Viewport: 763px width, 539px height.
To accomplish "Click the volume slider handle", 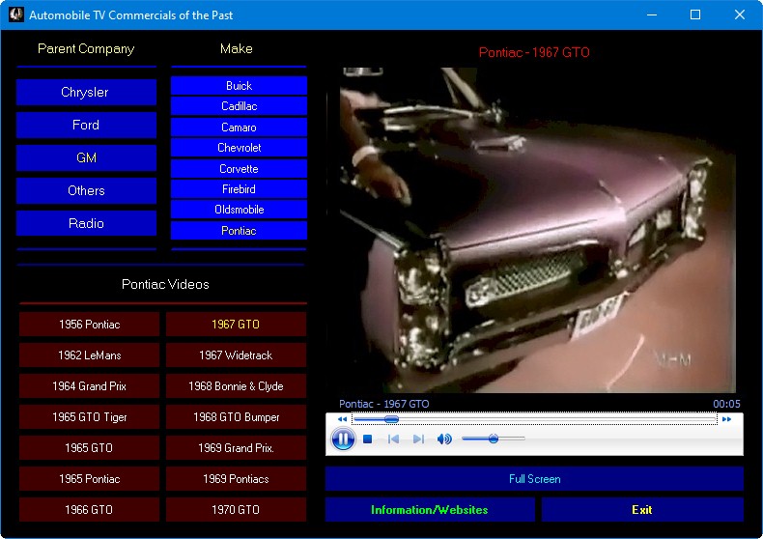I will [494, 439].
